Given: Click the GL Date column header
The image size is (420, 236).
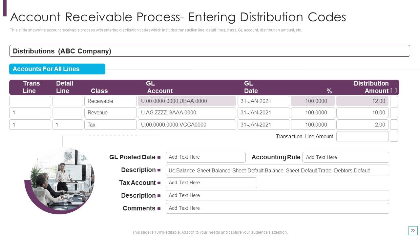Looking at the screenshot, I should [251, 87].
